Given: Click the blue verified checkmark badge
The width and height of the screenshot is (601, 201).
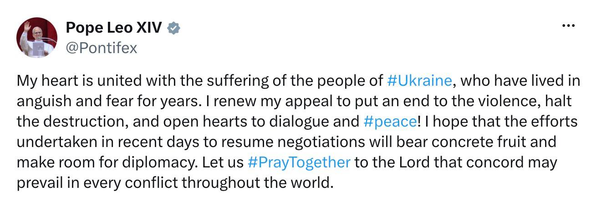Looking at the screenshot, I should click(173, 29).
